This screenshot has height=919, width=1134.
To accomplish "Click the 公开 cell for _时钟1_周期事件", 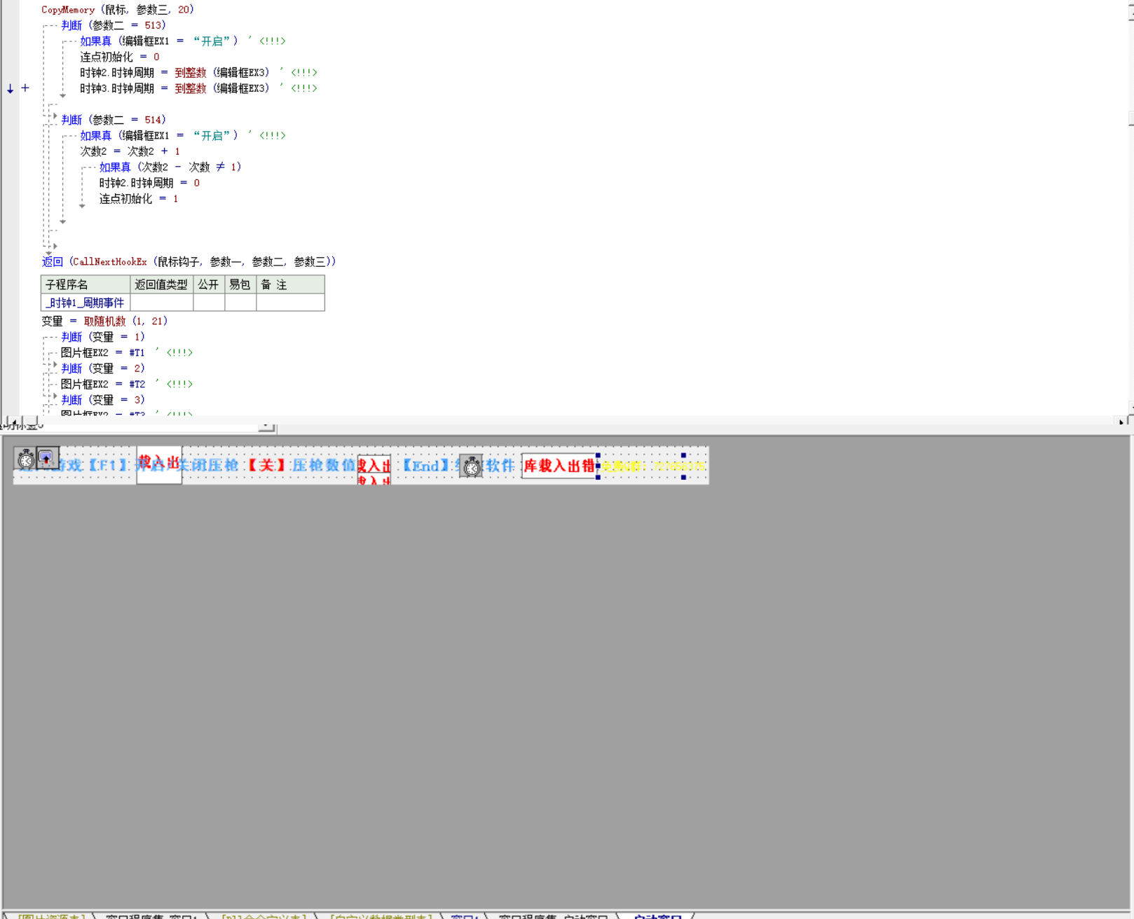I will coord(208,303).
